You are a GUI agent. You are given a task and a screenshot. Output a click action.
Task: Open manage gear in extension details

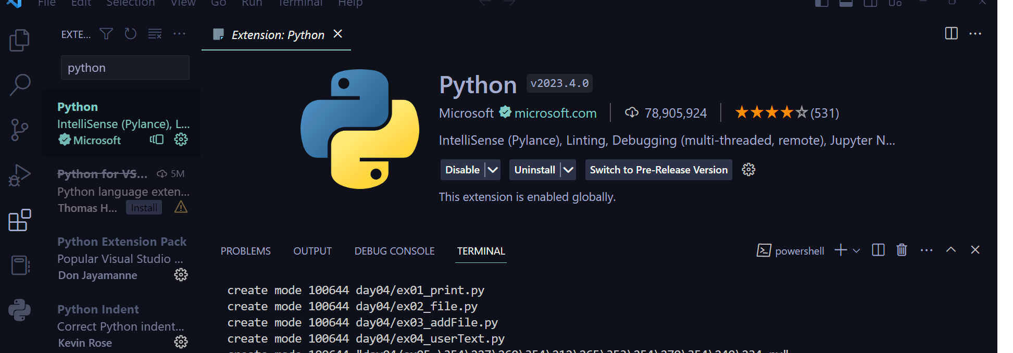[748, 170]
